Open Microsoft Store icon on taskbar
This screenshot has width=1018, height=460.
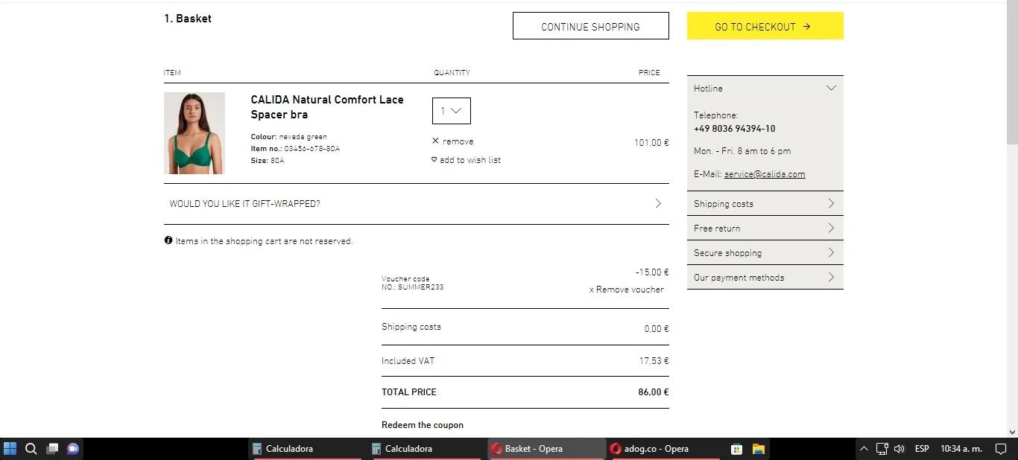click(x=736, y=449)
